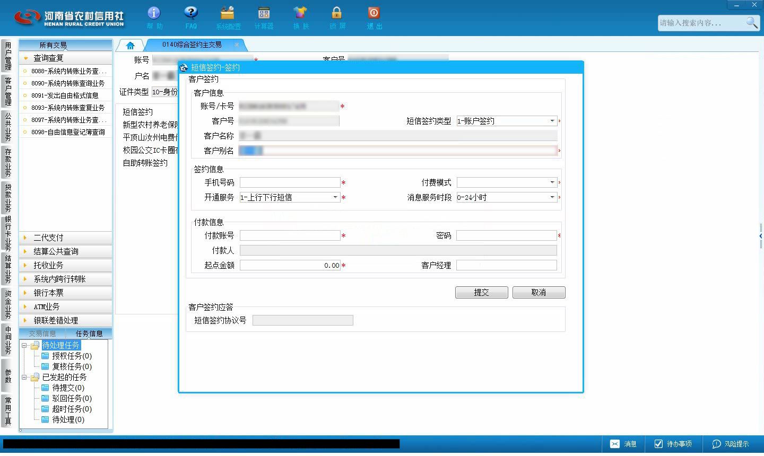Click the top search box
Screen dimensions: 764x456
tap(701, 23)
